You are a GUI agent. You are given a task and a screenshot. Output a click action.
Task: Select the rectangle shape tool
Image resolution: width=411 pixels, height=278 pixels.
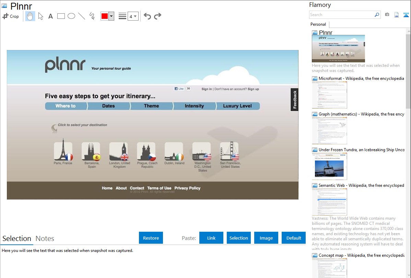coord(61,16)
